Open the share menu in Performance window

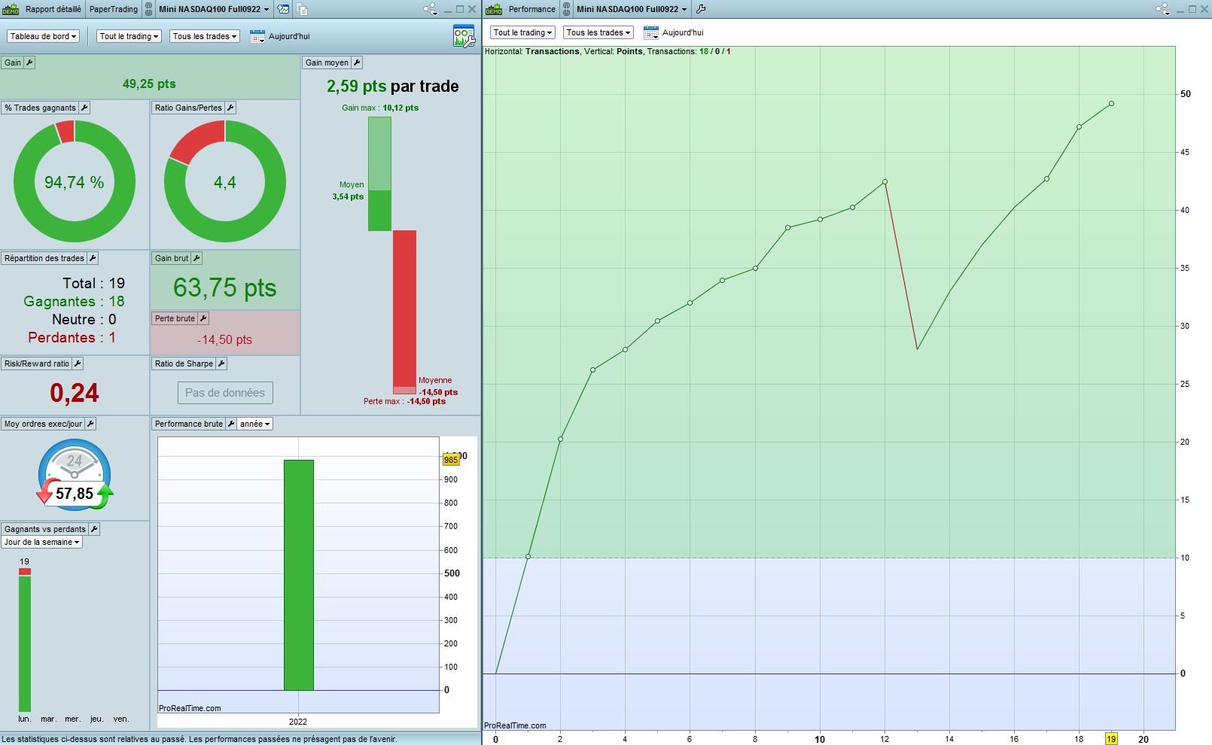1162,9
